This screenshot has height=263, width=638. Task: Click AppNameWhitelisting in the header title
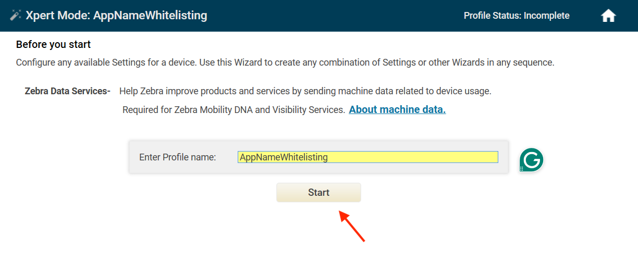click(x=150, y=16)
